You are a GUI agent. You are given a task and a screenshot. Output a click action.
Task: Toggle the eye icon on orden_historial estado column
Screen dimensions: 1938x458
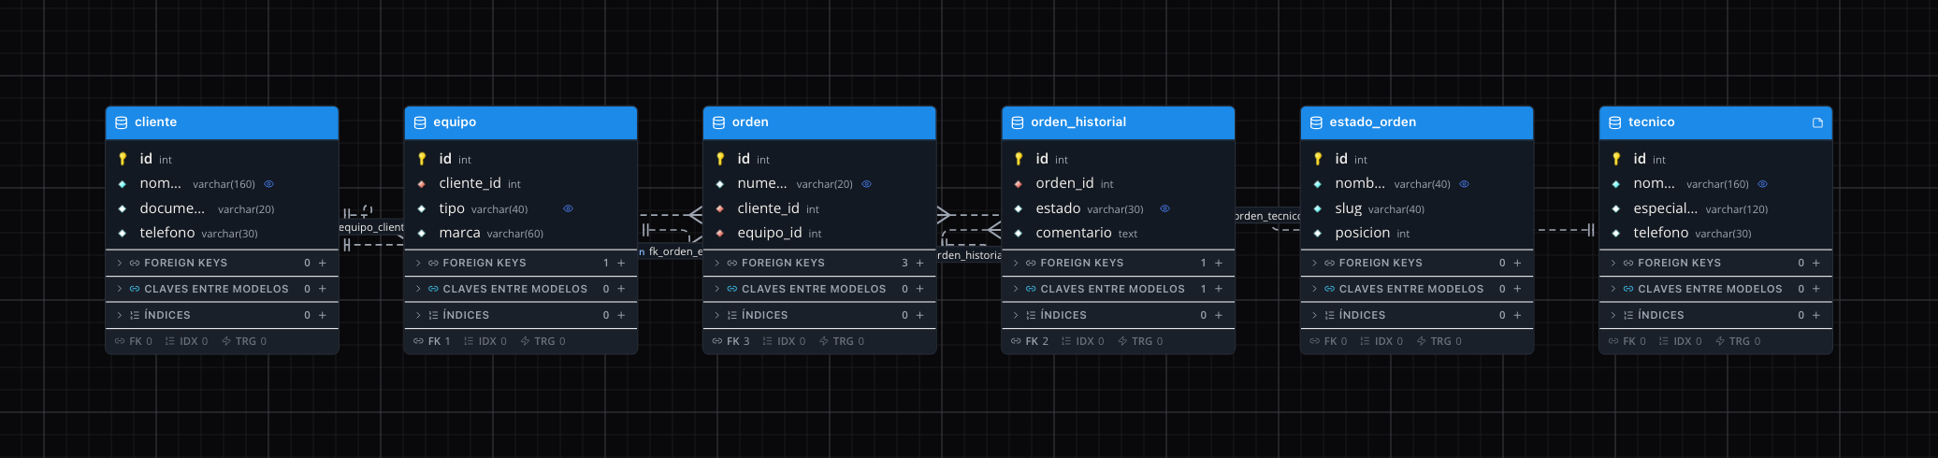click(x=1164, y=208)
